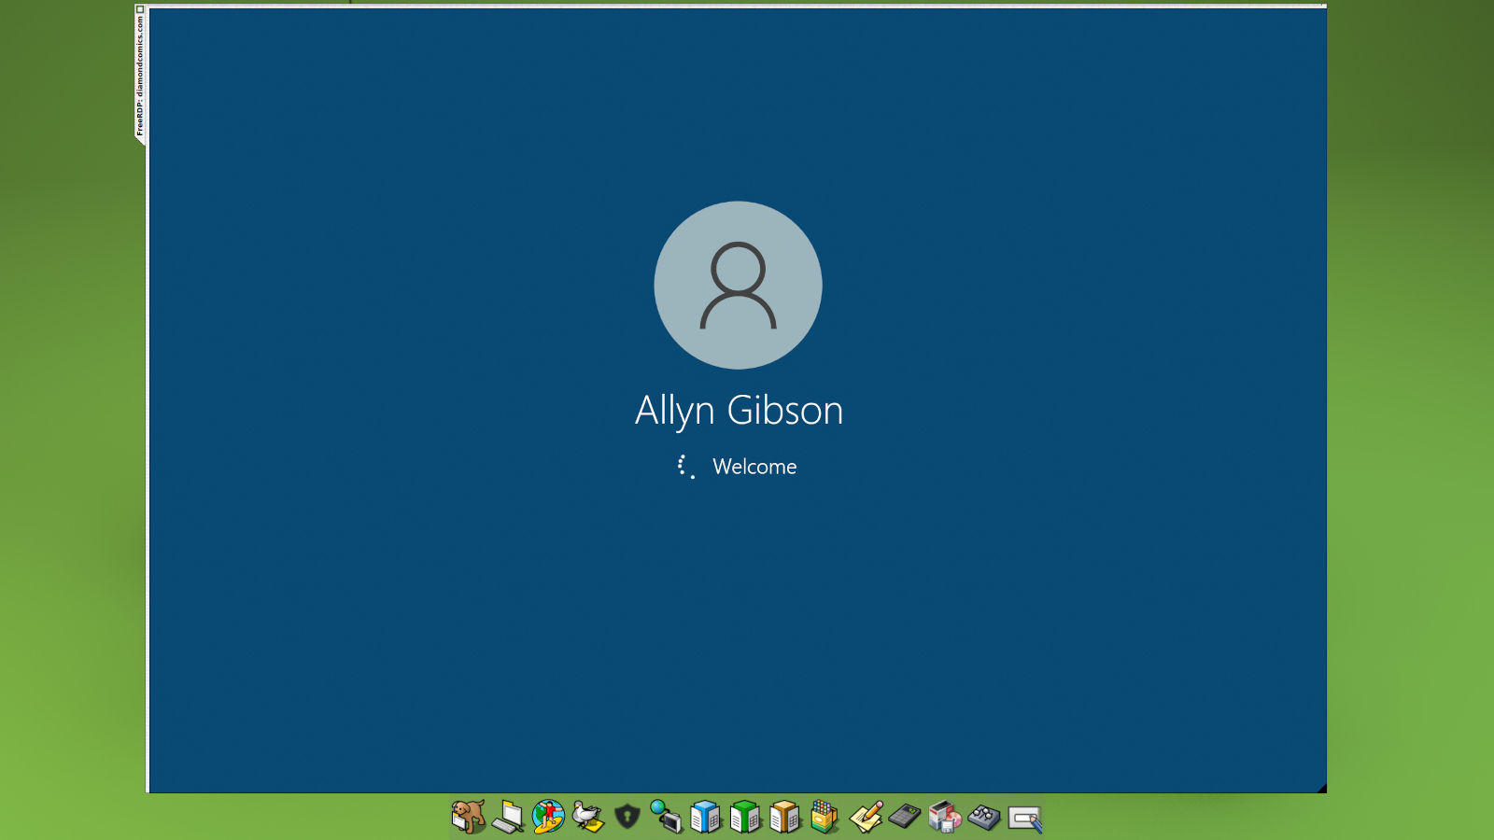Click the orange file cabinet dock icon
The height and width of the screenshot is (840, 1494).
[x=785, y=817]
